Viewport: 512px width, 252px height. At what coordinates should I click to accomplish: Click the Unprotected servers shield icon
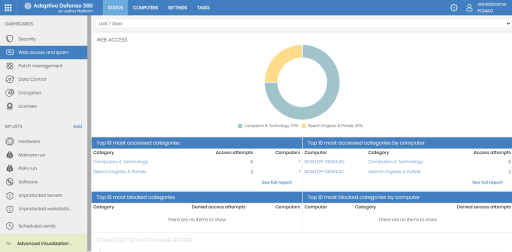pyautogui.click(x=10, y=195)
